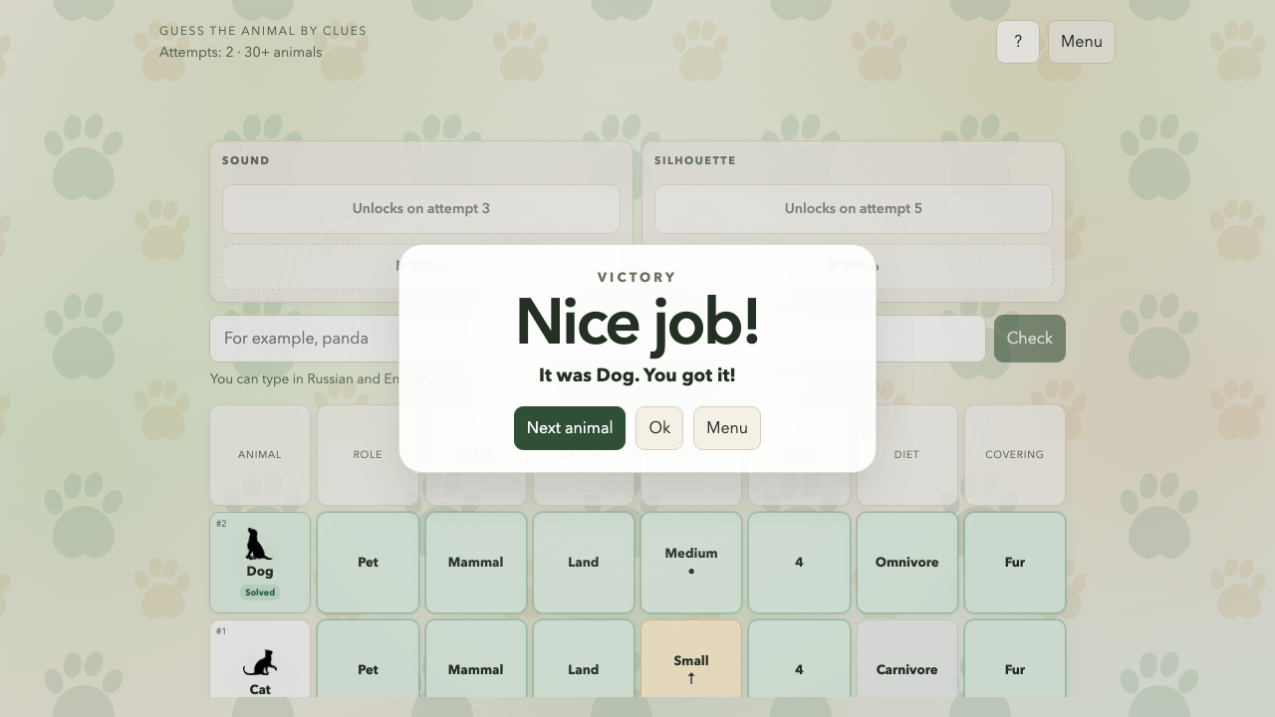Click the 'Nice job!' heading
The width and height of the screenshot is (1275, 717).
click(x=637, y=324)
